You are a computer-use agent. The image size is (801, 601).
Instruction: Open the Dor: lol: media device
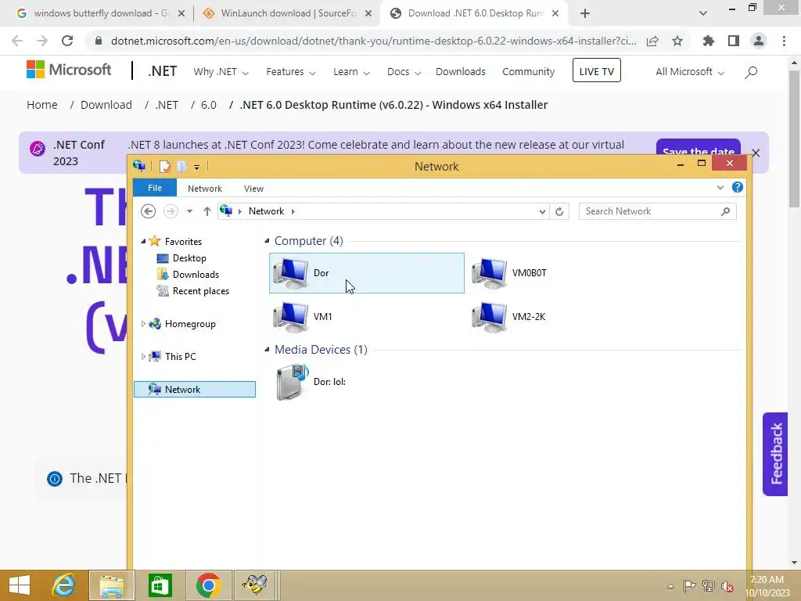pos(311,382)
